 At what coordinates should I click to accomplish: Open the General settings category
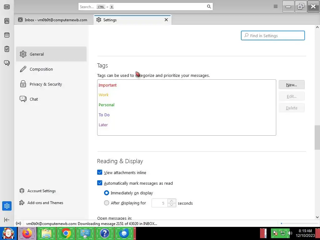pos(51,54)
